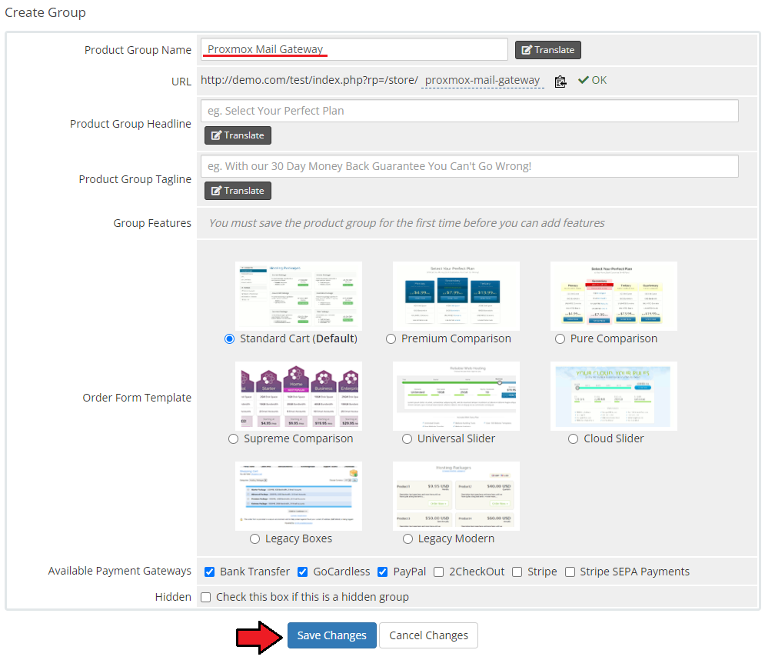Select Standard Cart radio button

229,338
